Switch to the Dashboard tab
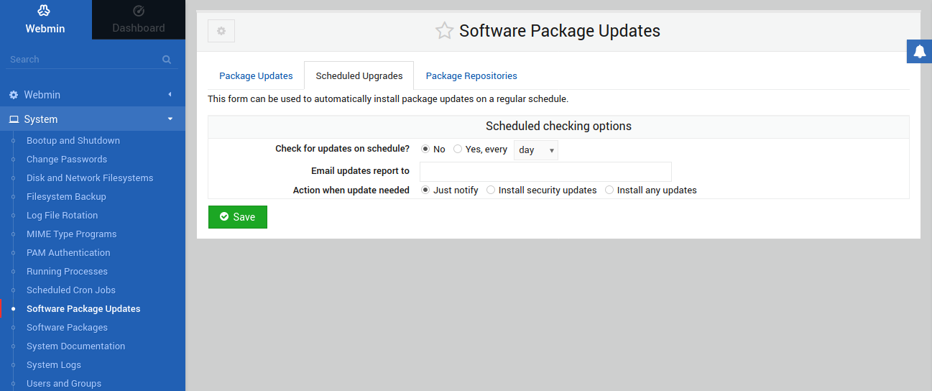The height and width of the screenshot is (391, 932). (139, 19)
